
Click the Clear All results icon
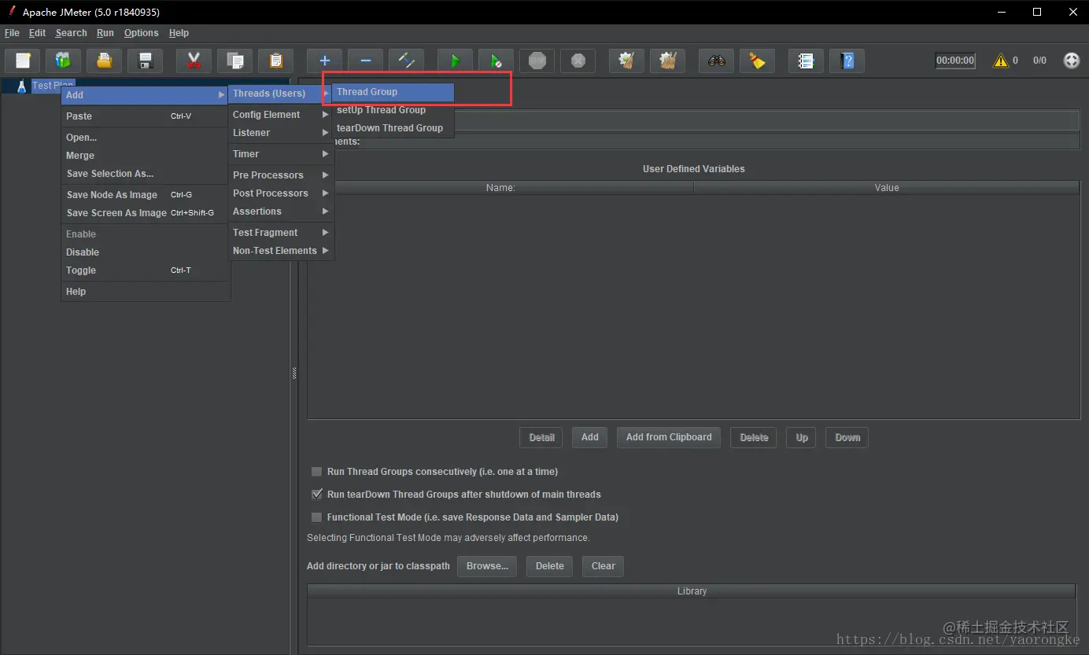[x=667, y=61]
